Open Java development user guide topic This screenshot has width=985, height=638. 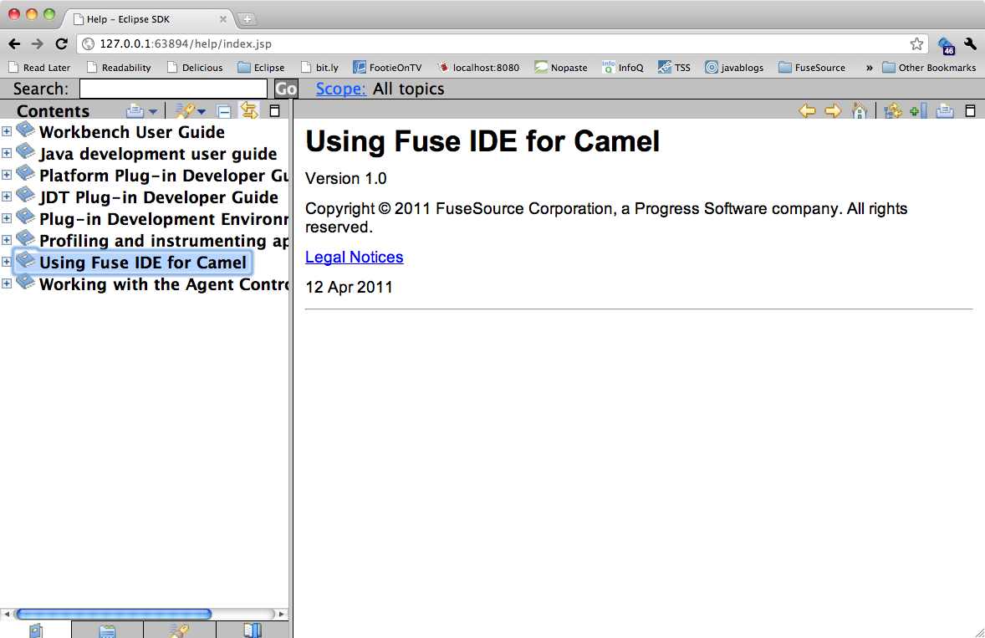[158, 154]
